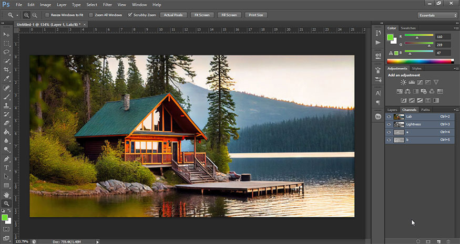The image size is (460, 244).
Task: Open the Zoom tool preset picker arrow
Action: pos(18,15)
